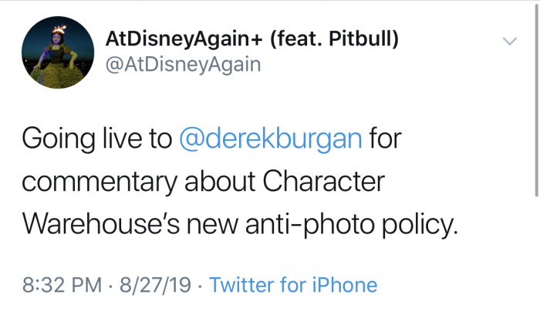Viewport: 540px width, 311px height.
Task: Select the @AtDisneyAgain handle text
Action: click(184, 64)
